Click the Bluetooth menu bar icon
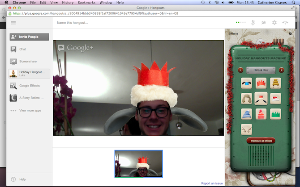Screen dimensions: 300x187 [210, 3]
